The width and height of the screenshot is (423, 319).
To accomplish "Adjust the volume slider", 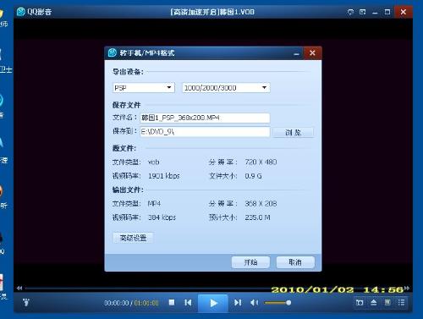I will pos(277,303).
